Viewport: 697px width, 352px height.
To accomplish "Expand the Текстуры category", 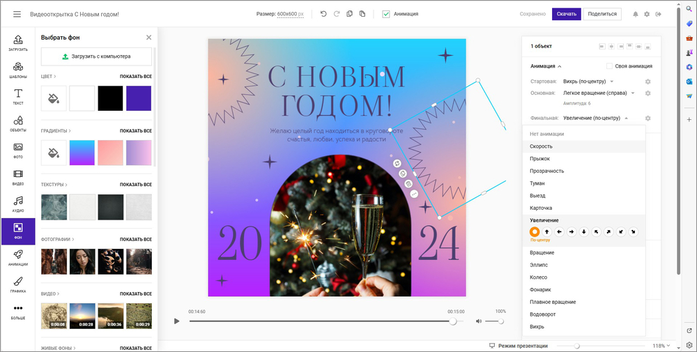I will point(54,185).
